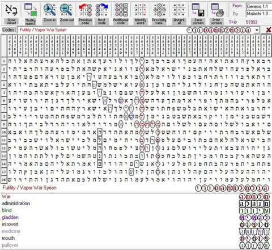This screenshot has height=250, width=272.
Task: Click the Codes field Futility / Vapor War Syrian
Action: (135, 30)
